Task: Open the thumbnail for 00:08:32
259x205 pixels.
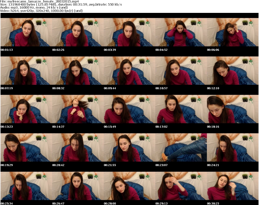Action: [x=78, y=71]
